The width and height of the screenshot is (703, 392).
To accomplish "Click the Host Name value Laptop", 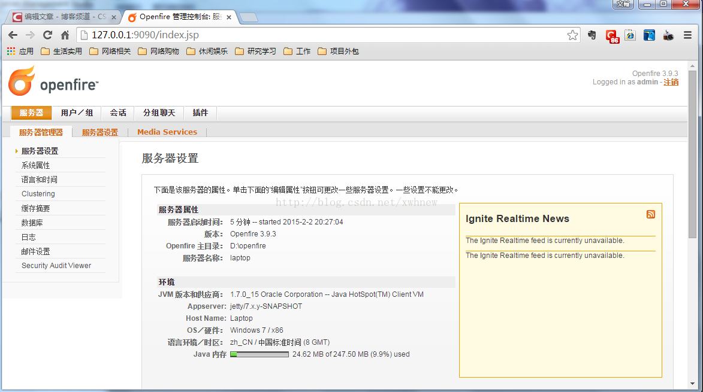I will (x=241, y=318).
